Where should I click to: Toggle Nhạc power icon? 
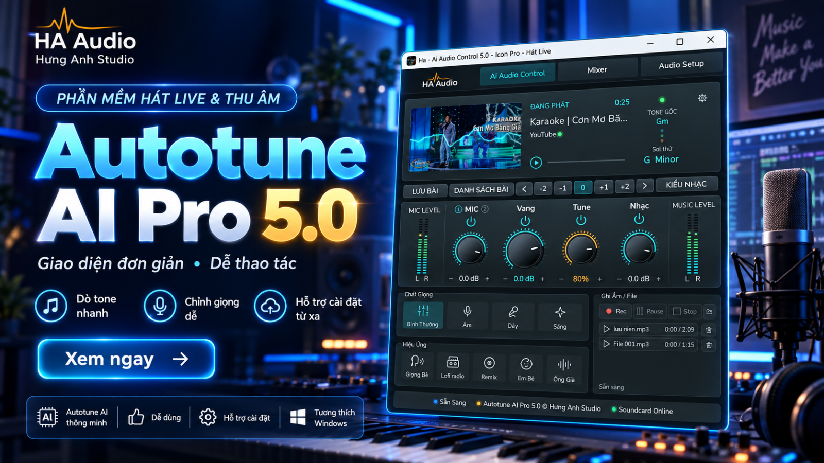[x=639, y=219]
